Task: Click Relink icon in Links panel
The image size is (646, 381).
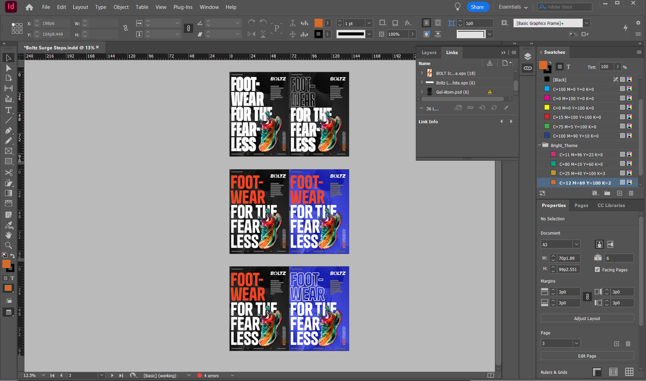Action: (x=470, y=108)
